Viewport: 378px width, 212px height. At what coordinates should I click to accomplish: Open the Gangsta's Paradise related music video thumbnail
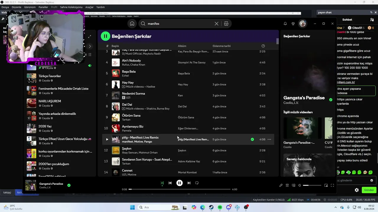pyautogui.click(x=302, y=128)
